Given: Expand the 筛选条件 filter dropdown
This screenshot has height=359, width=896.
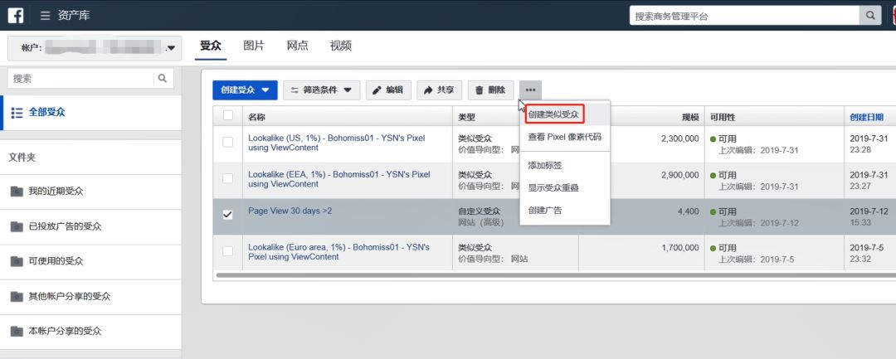Looking at the screenshot, I should tap(321, 90).
